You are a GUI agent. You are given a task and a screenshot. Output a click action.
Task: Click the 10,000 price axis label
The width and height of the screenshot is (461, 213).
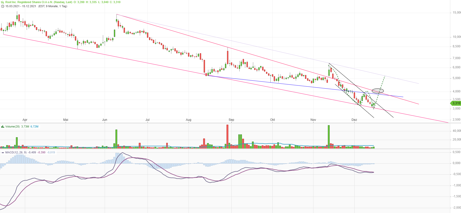pyautogui.click(x=457, y=37)
